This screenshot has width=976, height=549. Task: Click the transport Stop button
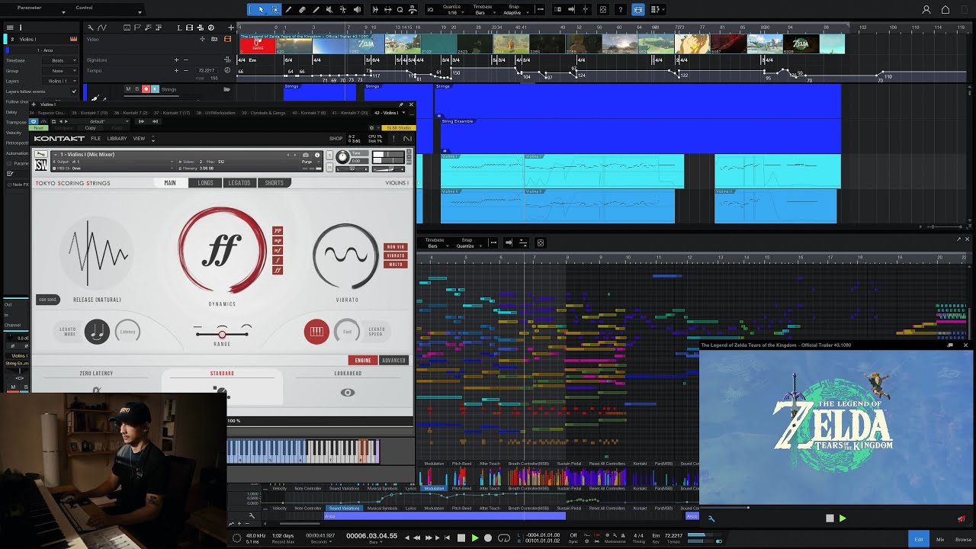click(x=461, y=538)
